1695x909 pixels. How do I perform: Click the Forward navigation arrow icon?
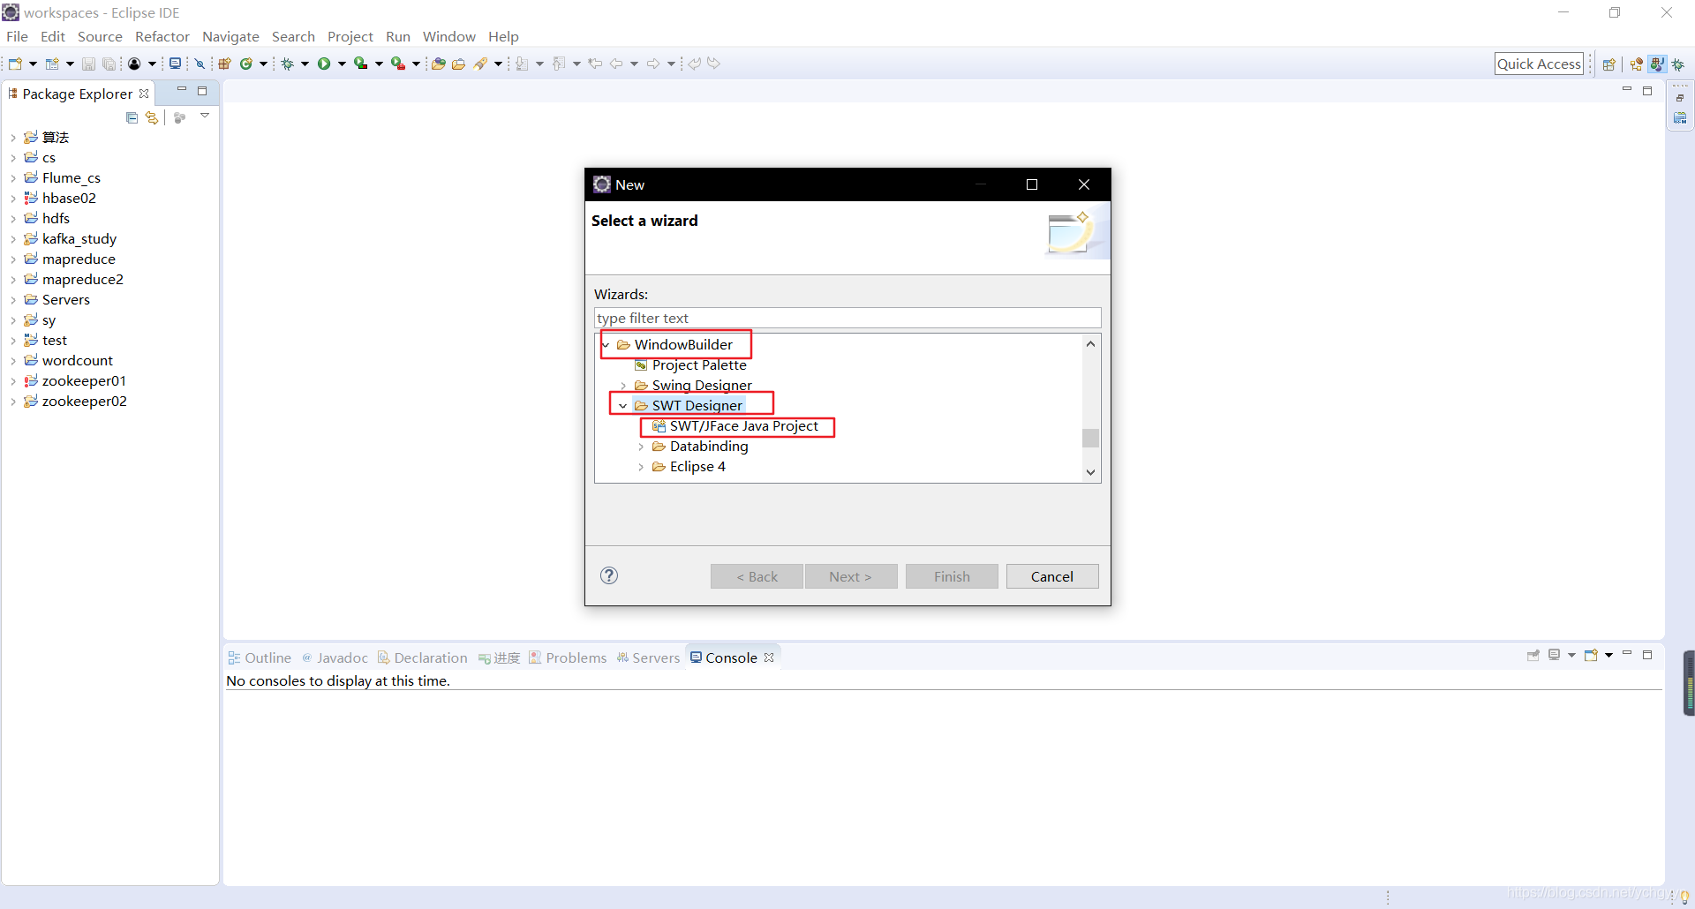(653, 64)
